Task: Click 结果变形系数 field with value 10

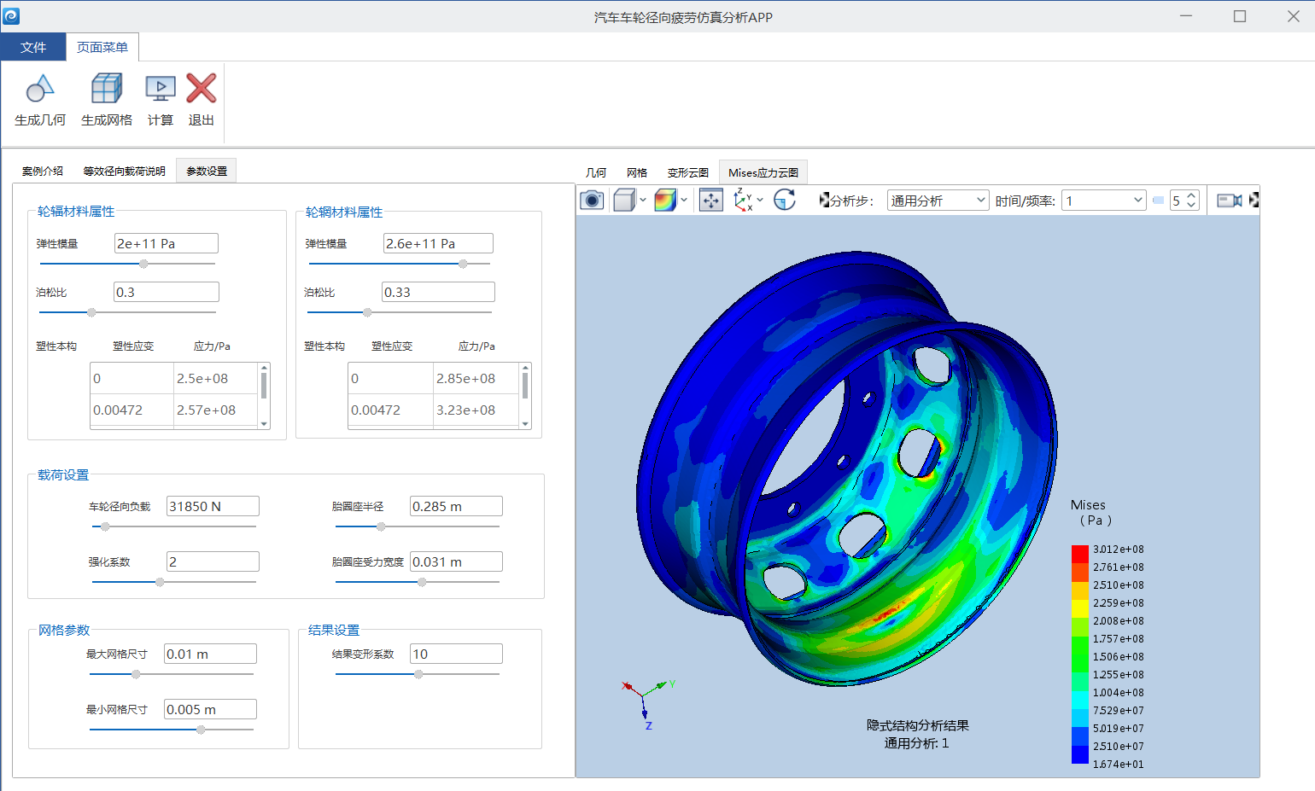Action: pos(456,654)
